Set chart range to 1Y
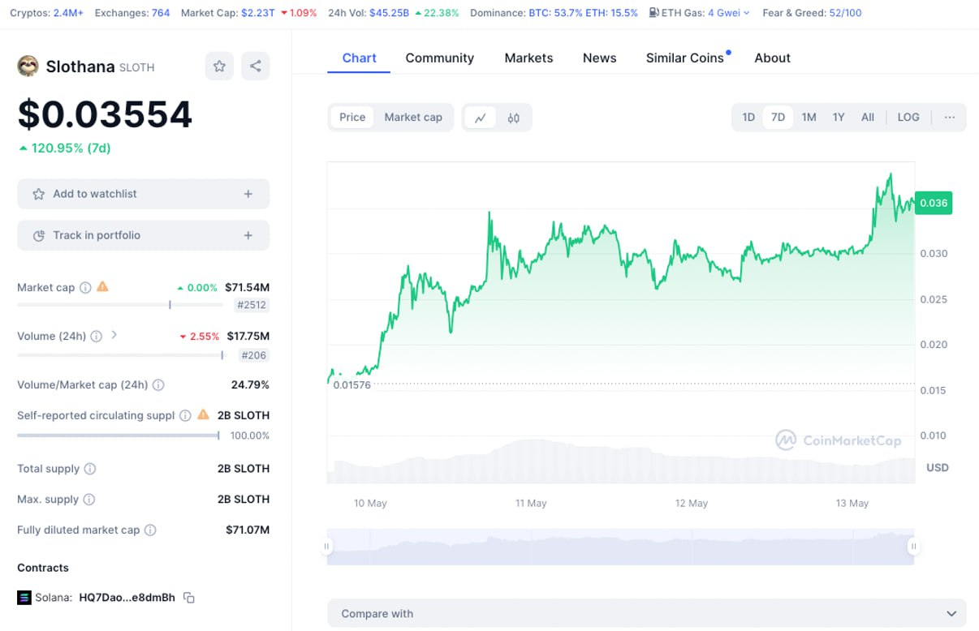The image size is (979, 631). pos(839,118)
